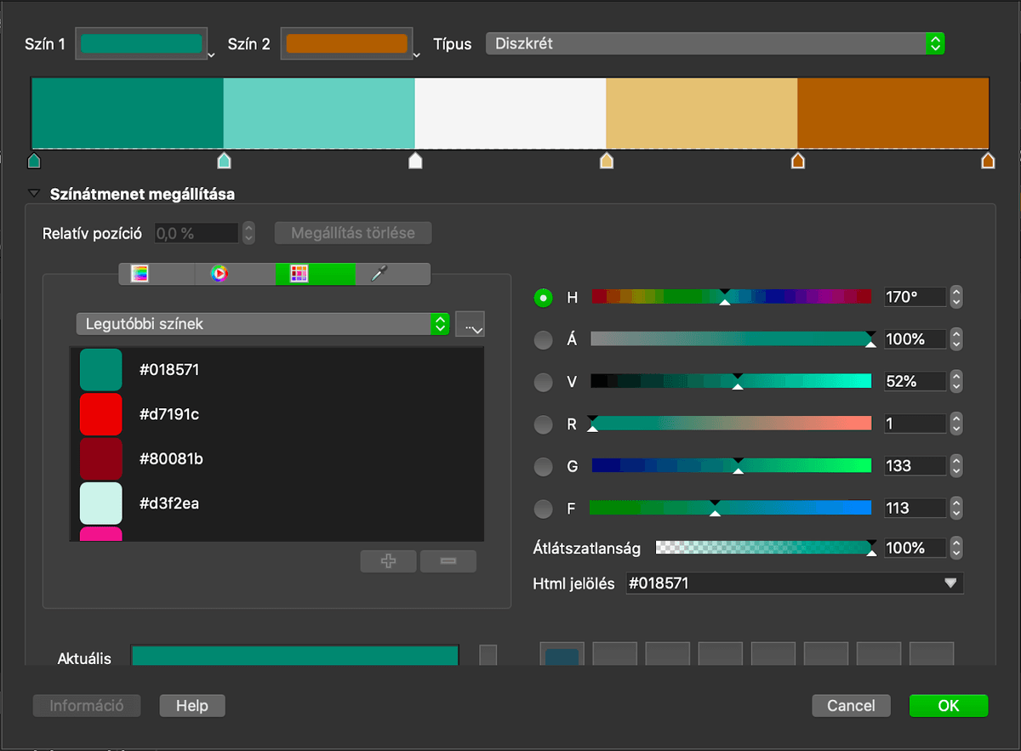The image size is (1021, 751).
Task: Select the V value radio button
Action: tap(543, 382)
